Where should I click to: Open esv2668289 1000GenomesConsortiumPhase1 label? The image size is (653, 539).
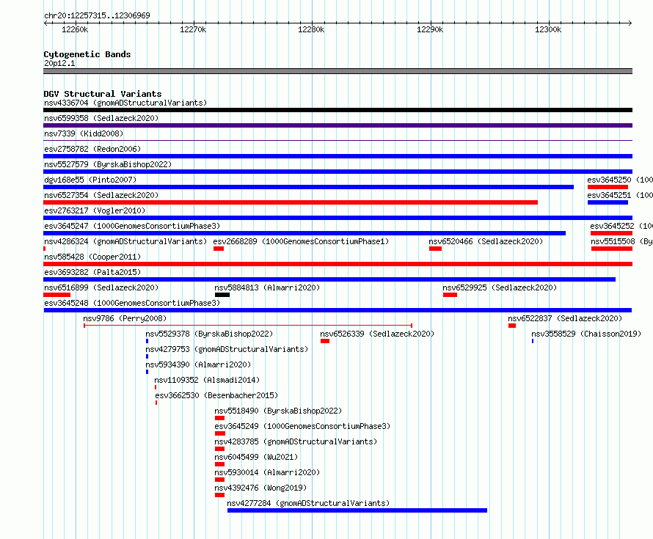(301, 241)
